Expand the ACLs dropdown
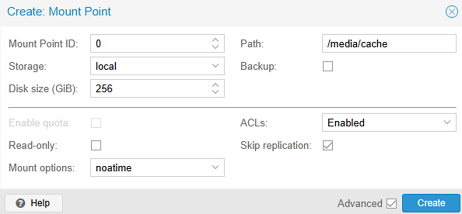 [447, 123]
